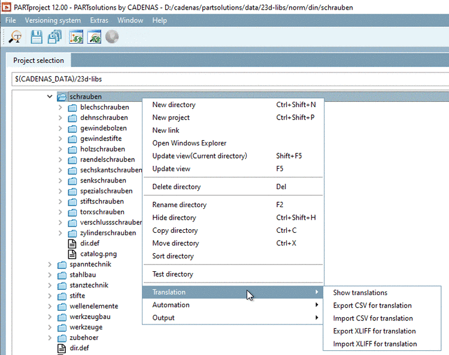Image resolution: width=449 pixels, height=355 pixels.
Task: Expand the holzschrauben folder
Action: coord(60,149)
